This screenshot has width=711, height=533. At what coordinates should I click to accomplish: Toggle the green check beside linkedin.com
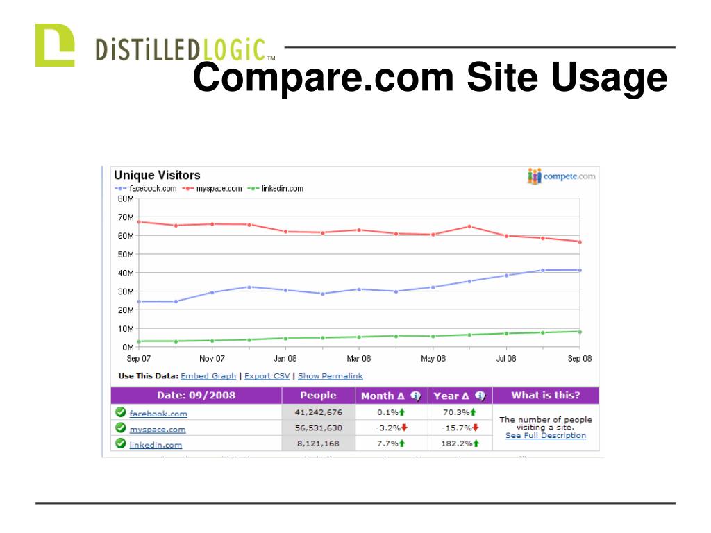(x=121, y=443)
